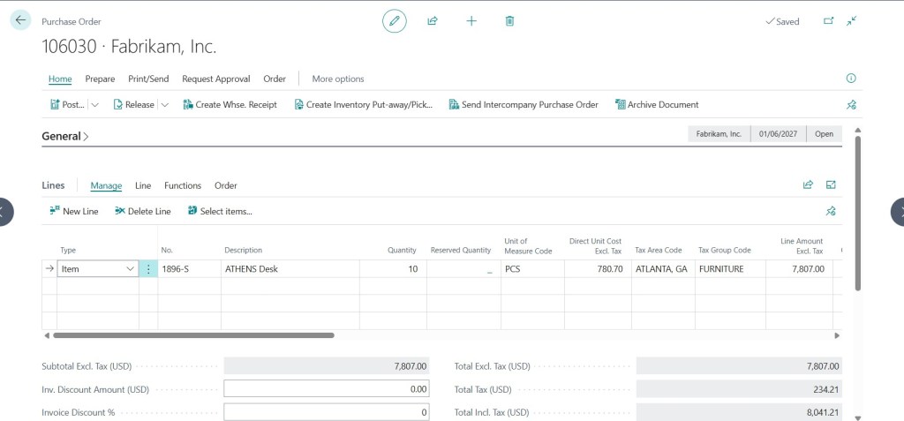Click the information circle icon
The width and height of the screenshot is (904, 421).
tap(851, 79)
